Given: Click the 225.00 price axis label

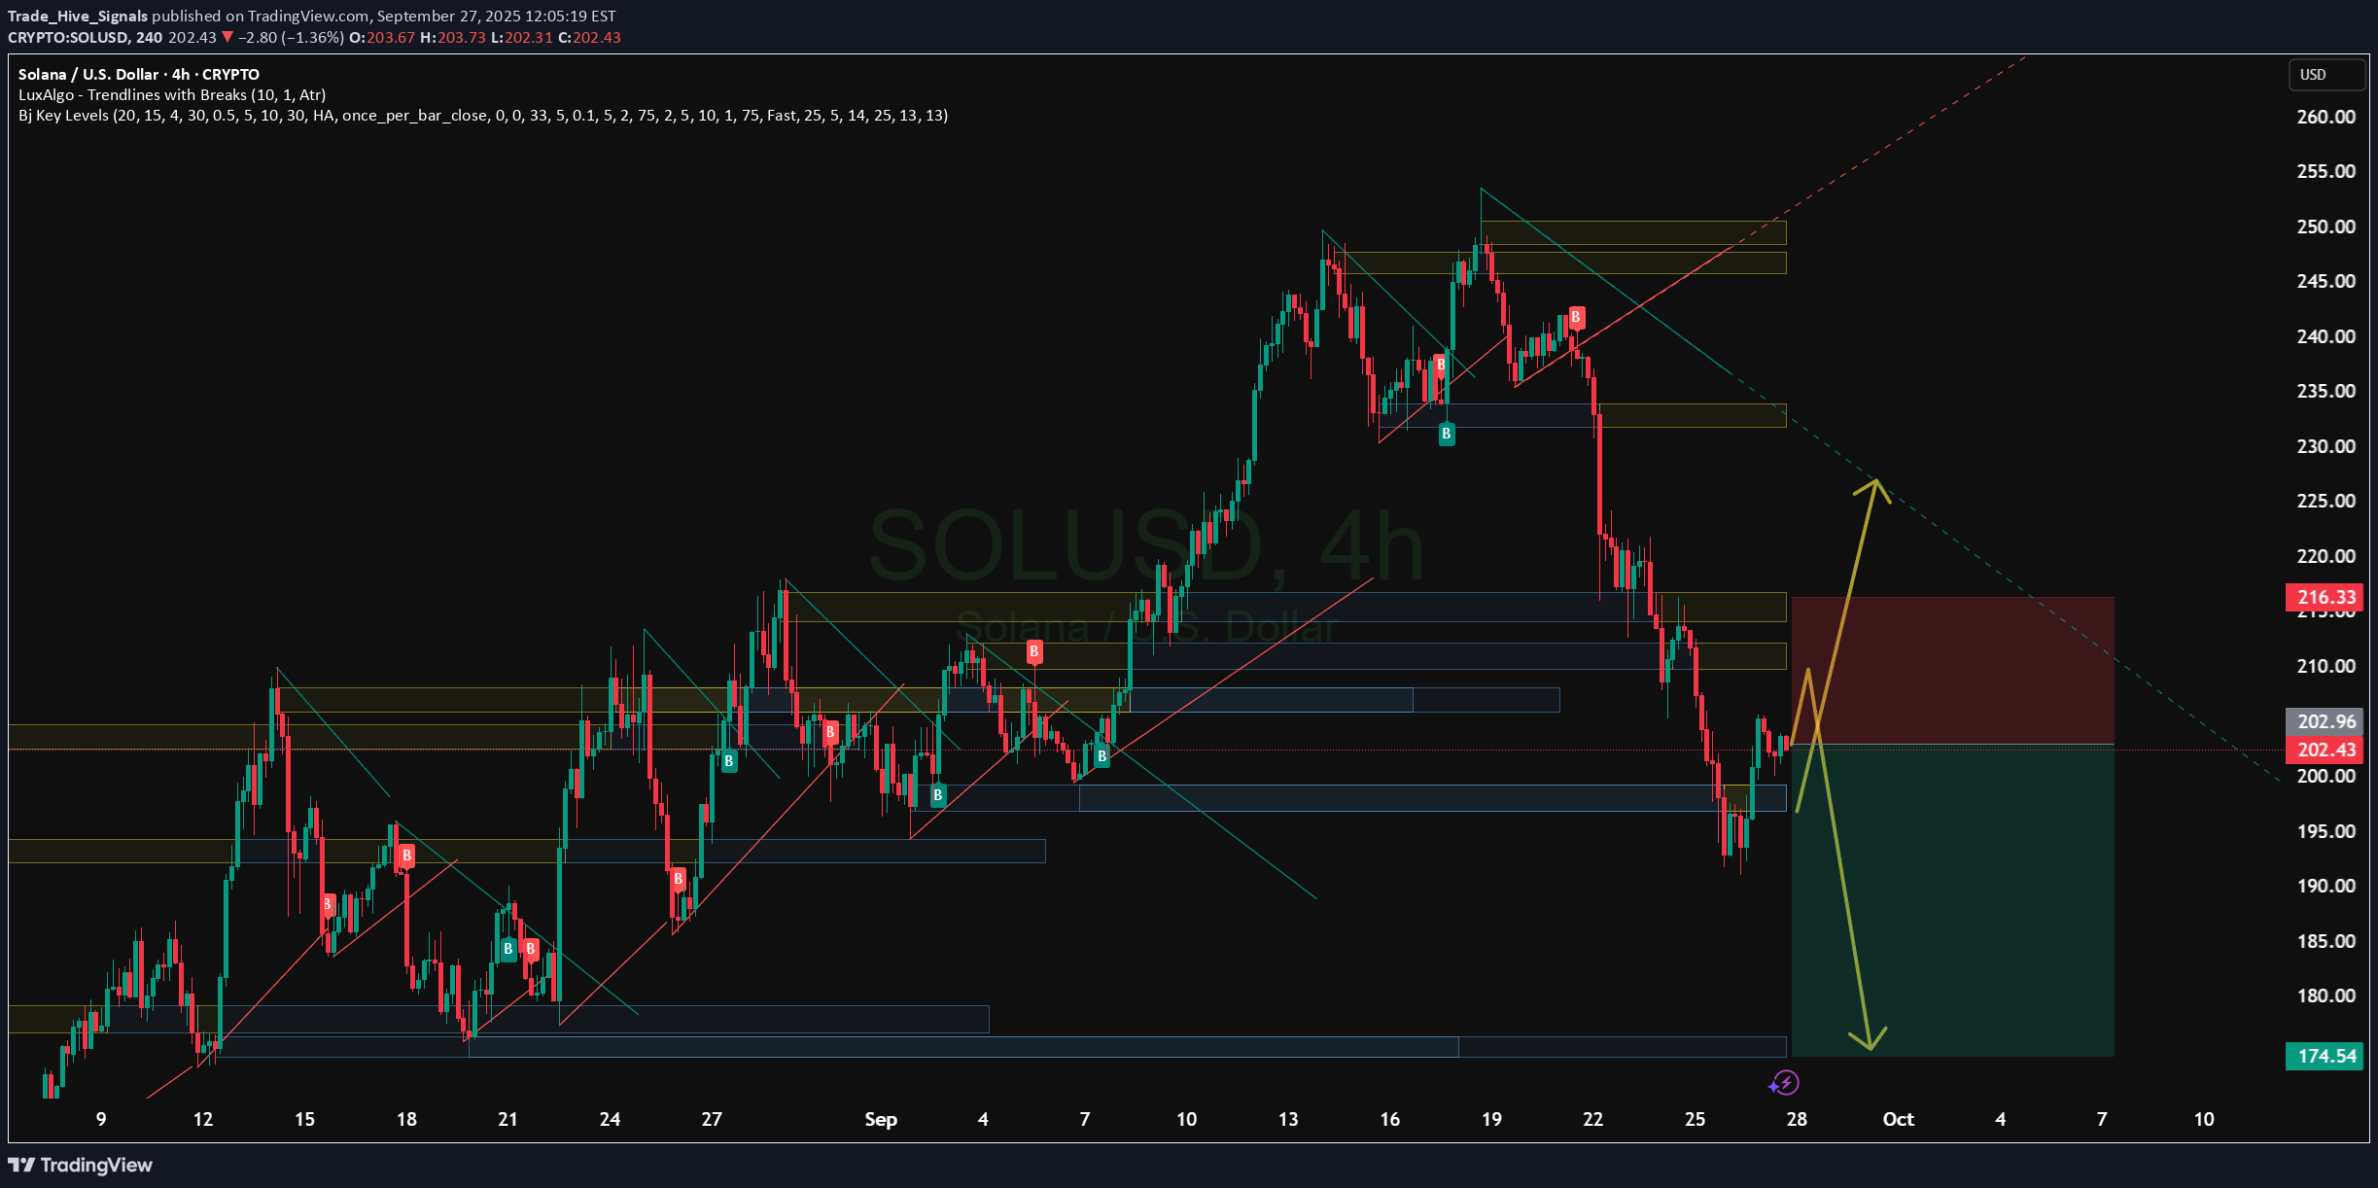Looking at the screenshot, I should (2326, 501).
